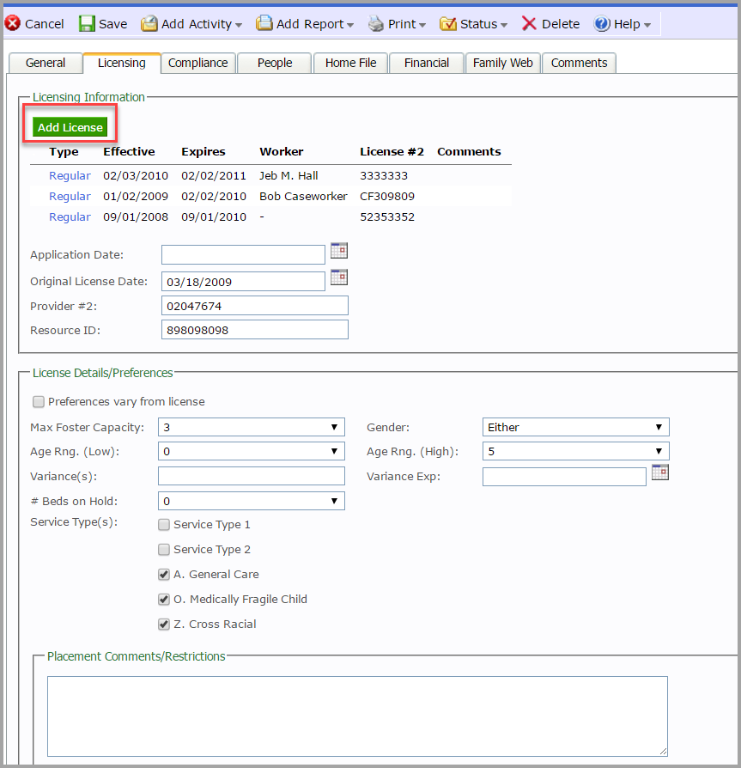The image size is (741, 768).
Task: Expand the Add Report menu arrow
Action: 350,25
